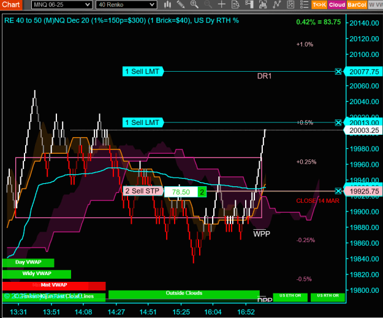Open the properties list icon
383x318 pixels.
coord(305,4)
